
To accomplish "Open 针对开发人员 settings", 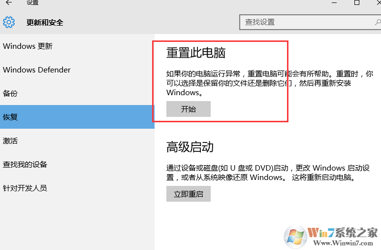I will point(77,188).
